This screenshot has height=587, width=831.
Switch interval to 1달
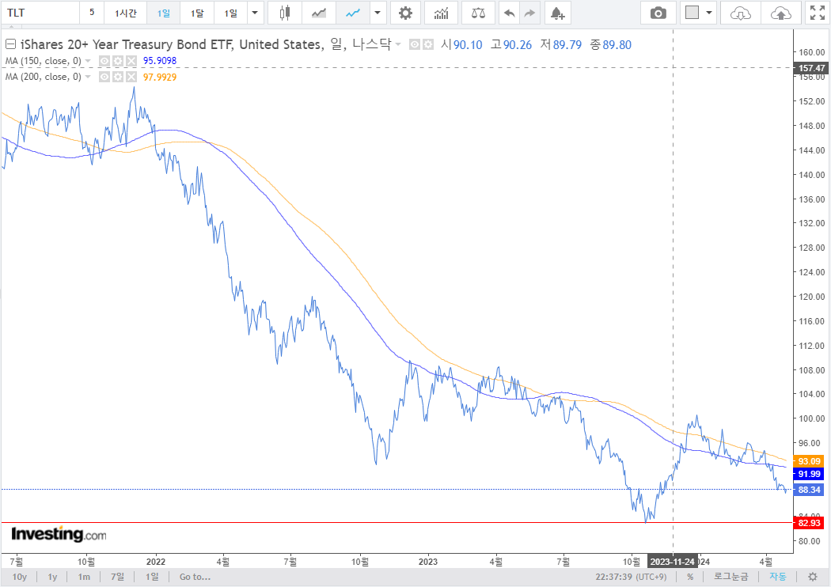[x=197, y=13]
